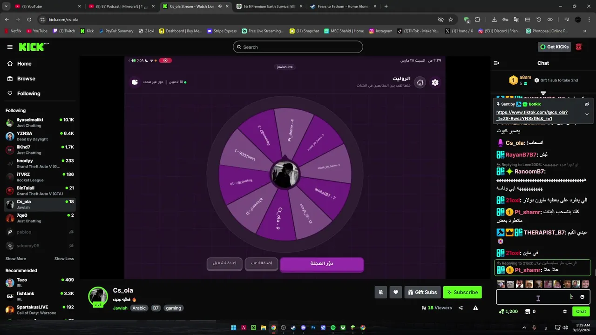Image resolution: width=596 pixels, height=335 pixels.
Task: Open Chrome three-dot menu
Action: [589, 20]
